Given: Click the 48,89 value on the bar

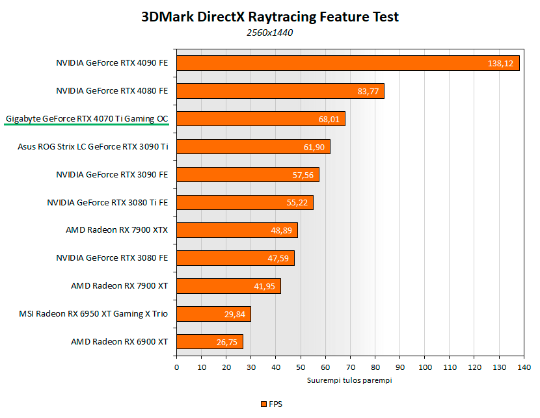Looking at the screenshot, I should [281, 231].
